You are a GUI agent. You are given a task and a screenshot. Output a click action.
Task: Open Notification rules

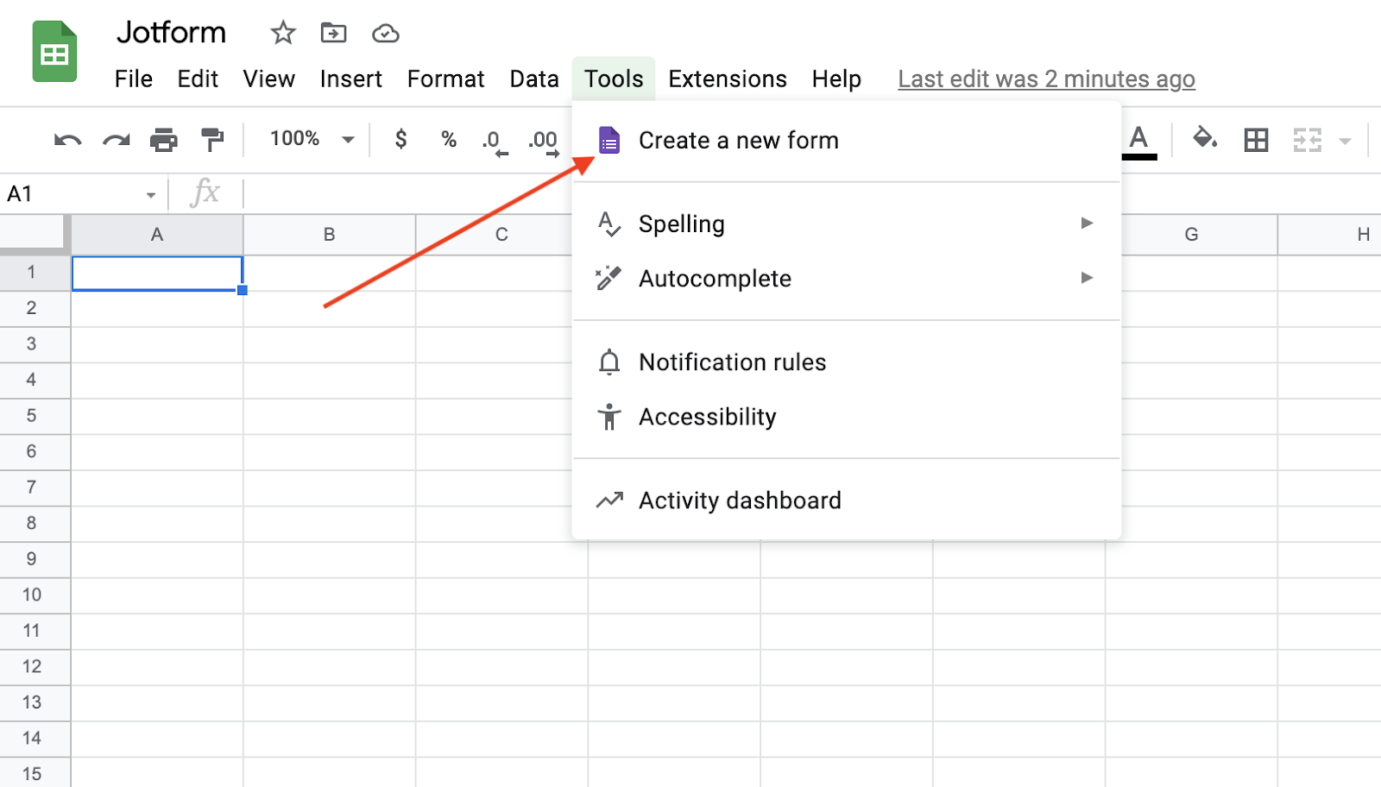tap(732, 362)
